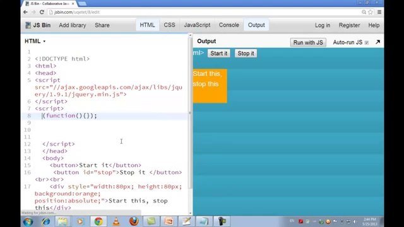Click the 'Output' panel heading
This screenshot has width=404, height=227.
point(206,41)
